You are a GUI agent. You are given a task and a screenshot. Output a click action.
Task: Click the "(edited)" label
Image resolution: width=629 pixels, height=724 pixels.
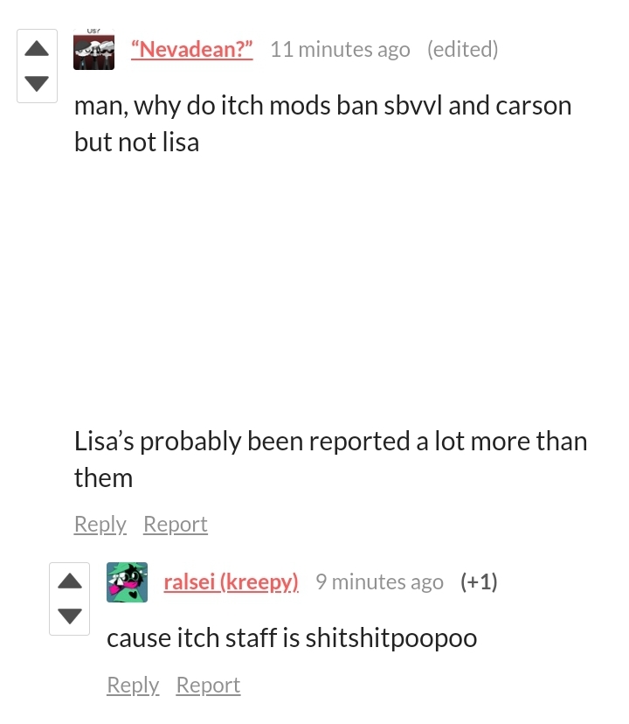coord(462,50)
